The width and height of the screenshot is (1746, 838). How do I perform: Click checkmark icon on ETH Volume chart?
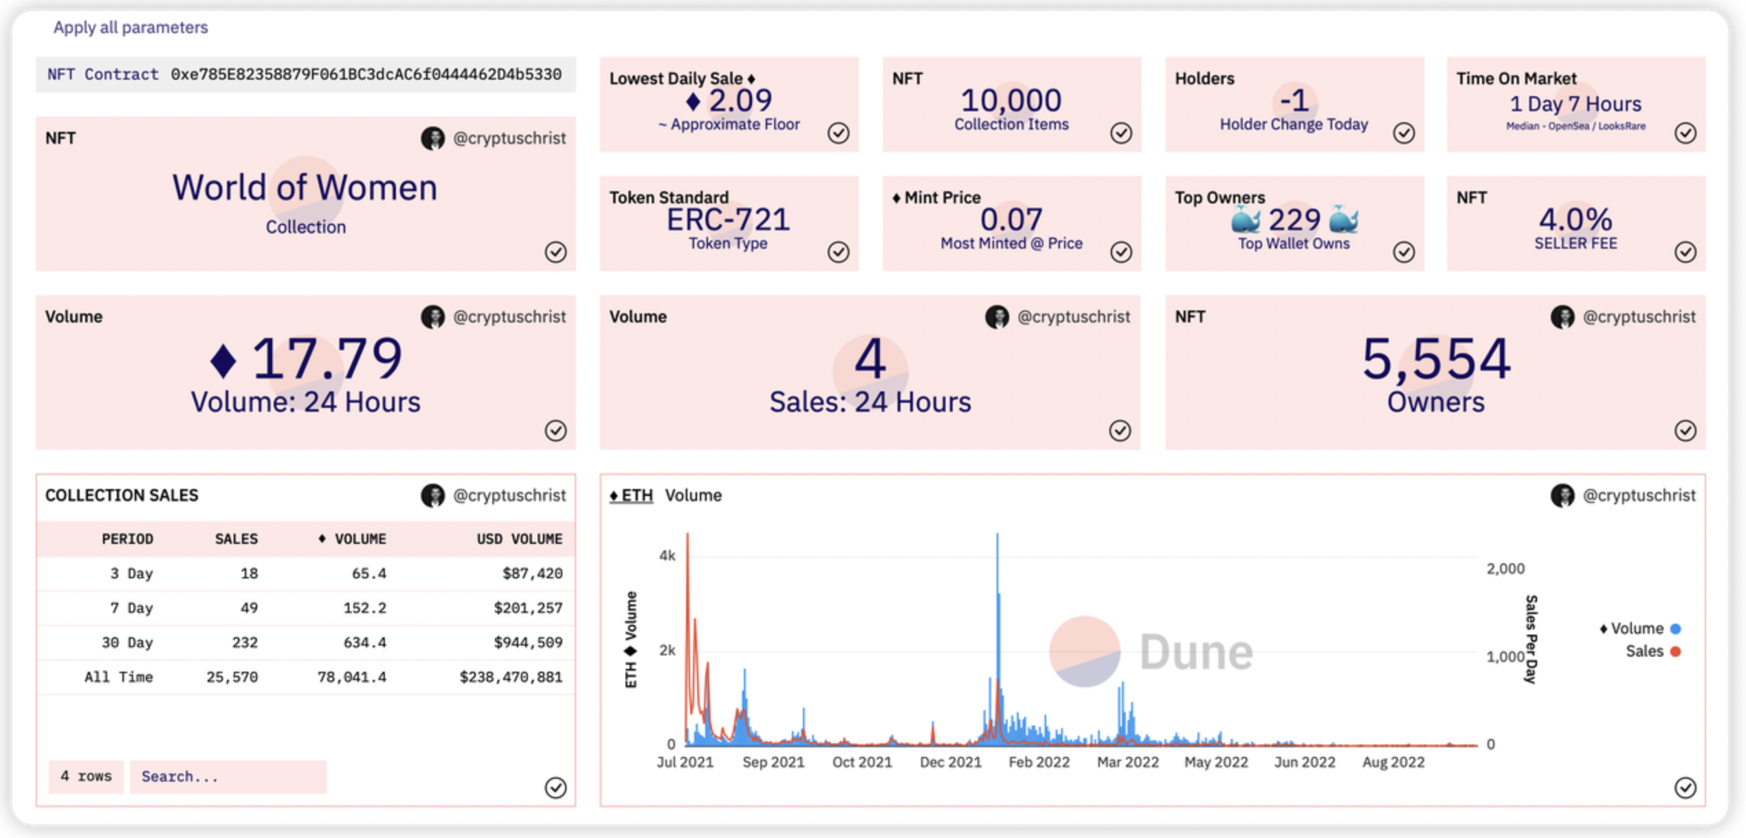1686,787
